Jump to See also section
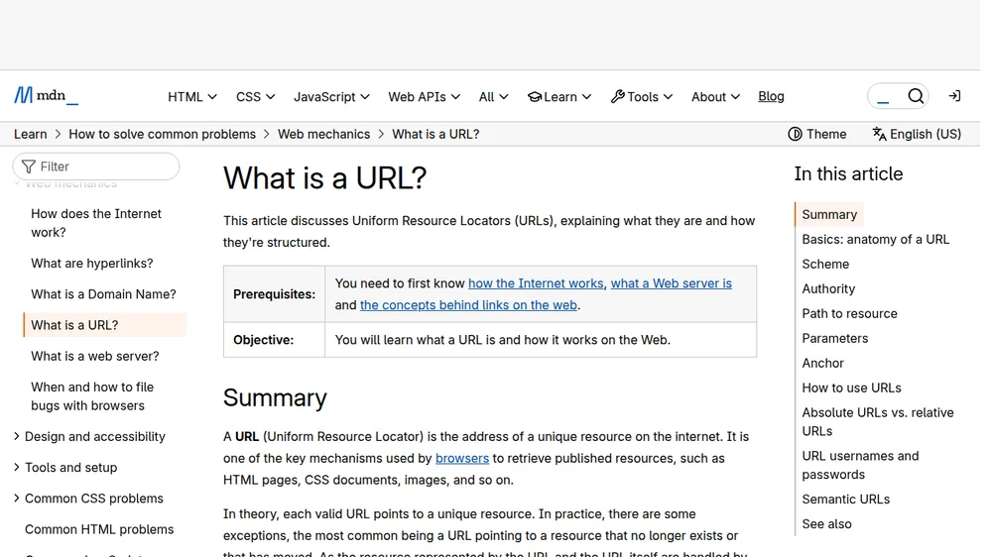Viewport: 992px width, 557px height. pos(826,523)
